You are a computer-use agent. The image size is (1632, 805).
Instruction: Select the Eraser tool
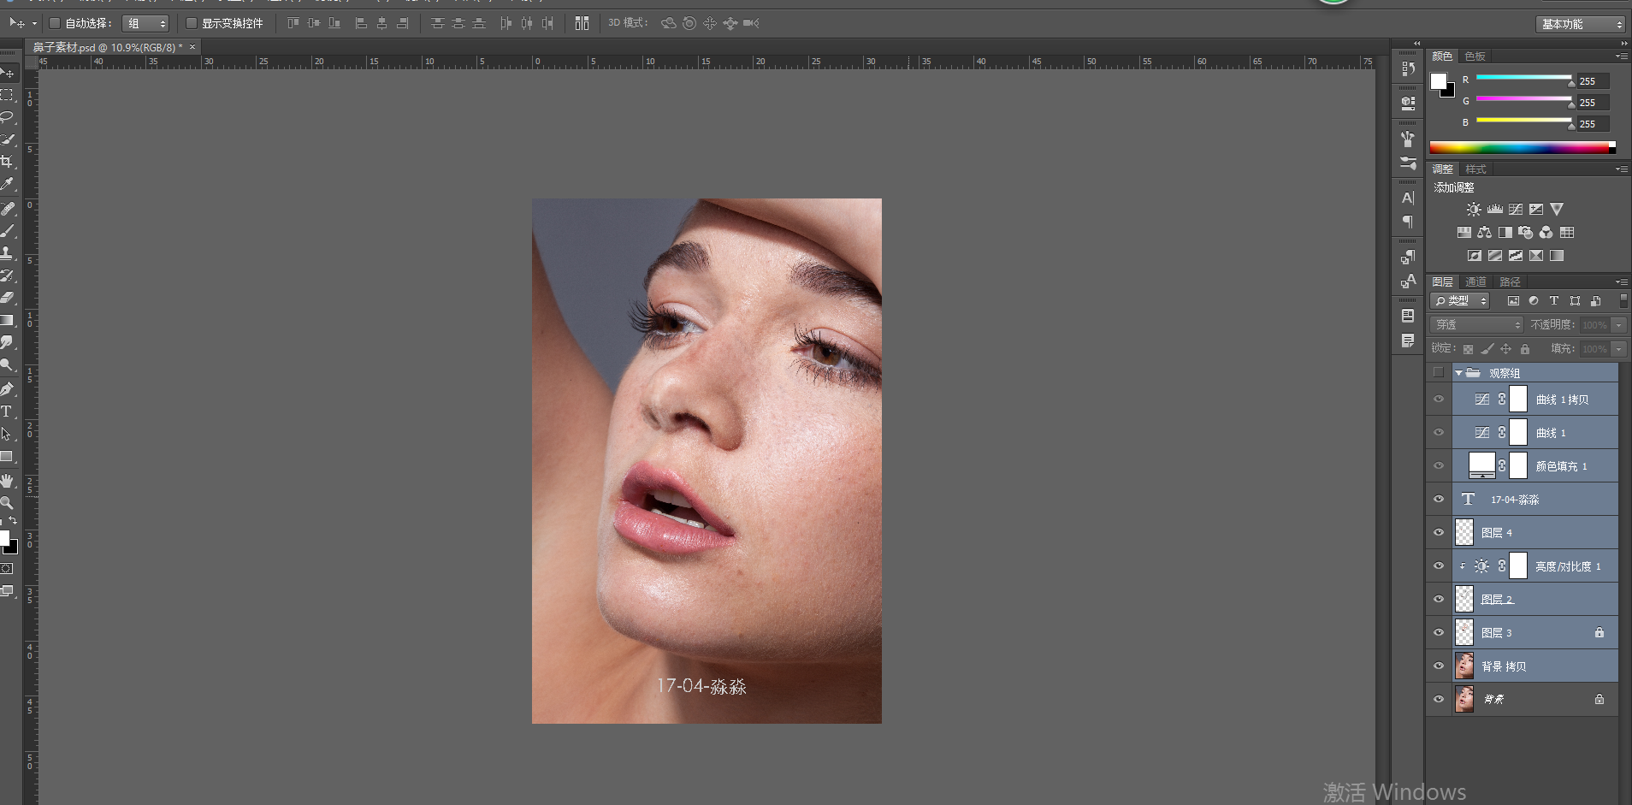(8, 298)
